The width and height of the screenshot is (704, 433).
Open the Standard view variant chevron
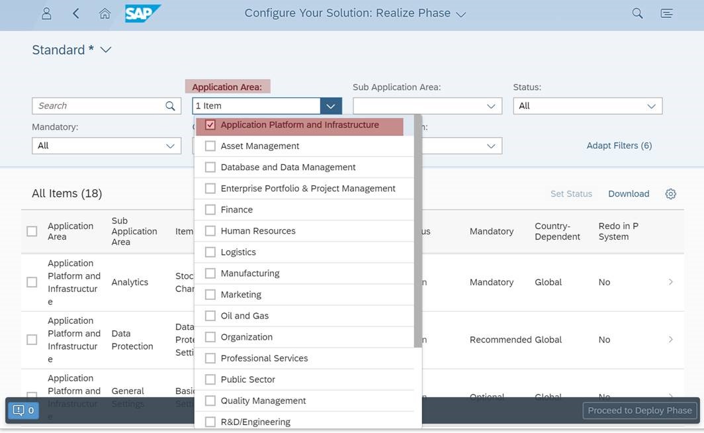(x=106, y=50)
